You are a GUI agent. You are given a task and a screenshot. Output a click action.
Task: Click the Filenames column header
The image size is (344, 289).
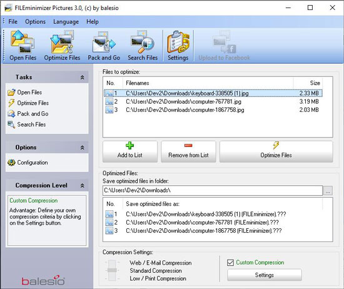pos(208,83)
